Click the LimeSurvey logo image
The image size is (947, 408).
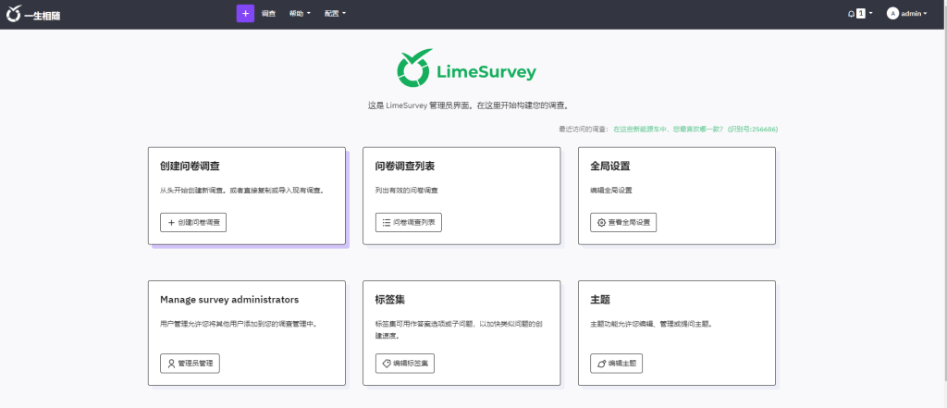(466, 68)
